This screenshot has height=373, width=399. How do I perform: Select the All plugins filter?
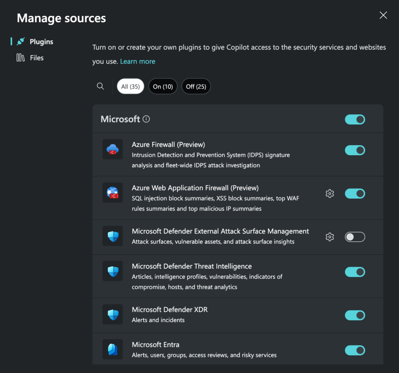click(130, 86)
